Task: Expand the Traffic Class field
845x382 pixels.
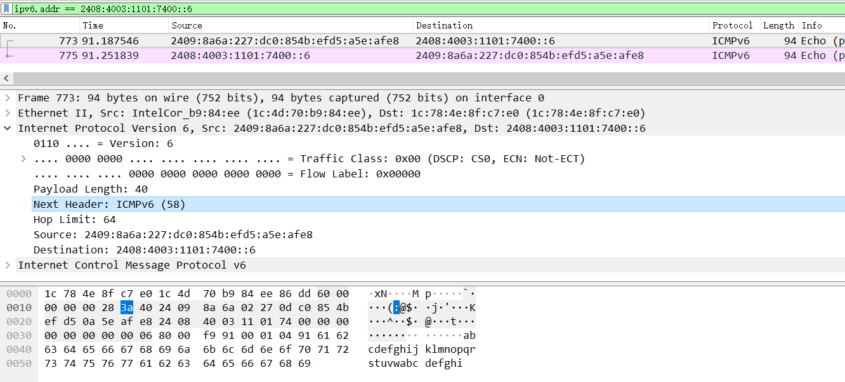Action: (23, 159)
